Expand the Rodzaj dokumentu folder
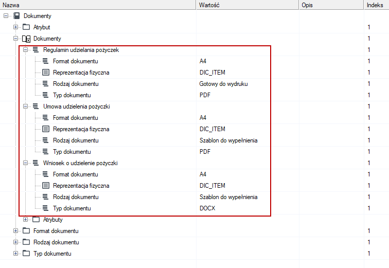 point(15,242)
